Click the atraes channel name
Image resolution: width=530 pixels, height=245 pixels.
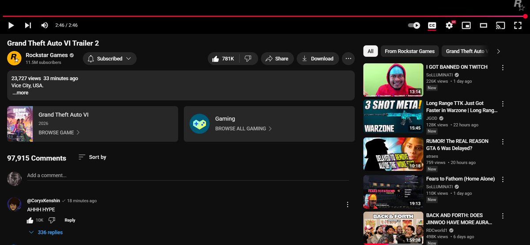pyautogui.click(x=432, y=156)
